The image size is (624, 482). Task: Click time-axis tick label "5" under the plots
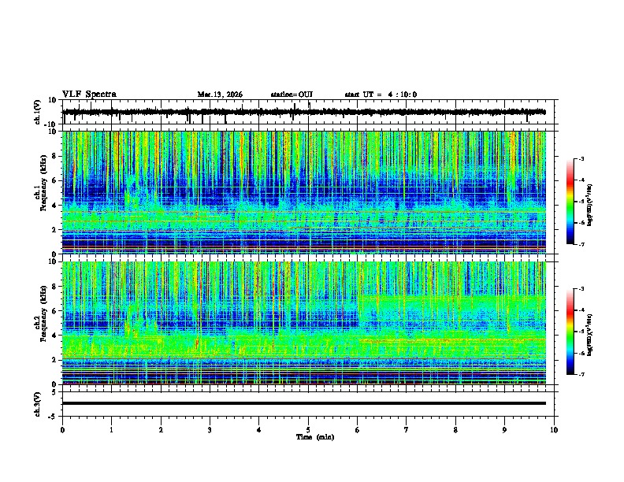pyautogui.click(x=308, y=430)
